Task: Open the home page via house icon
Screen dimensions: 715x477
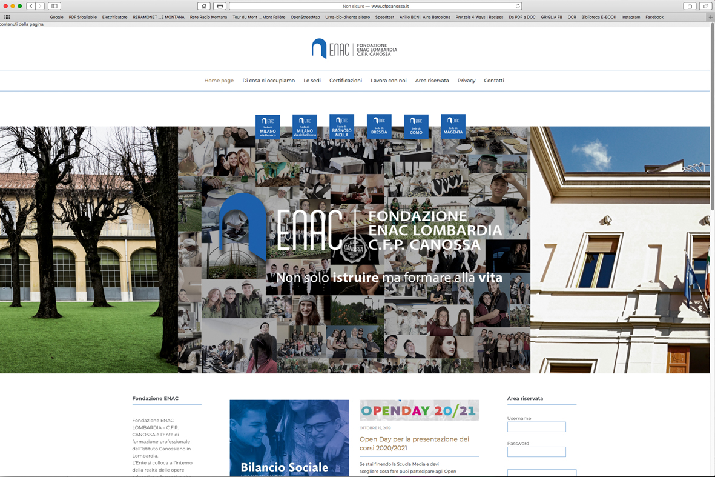Action: click(204, 6)
